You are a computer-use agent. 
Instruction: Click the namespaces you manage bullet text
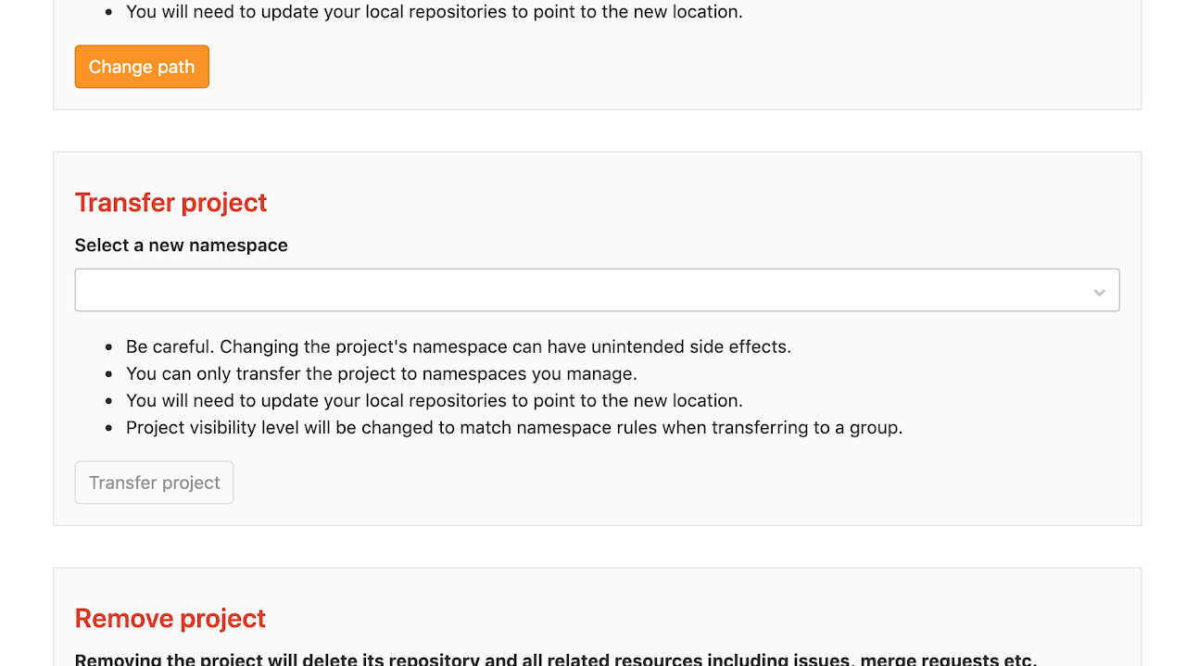(x=381, y=374)
